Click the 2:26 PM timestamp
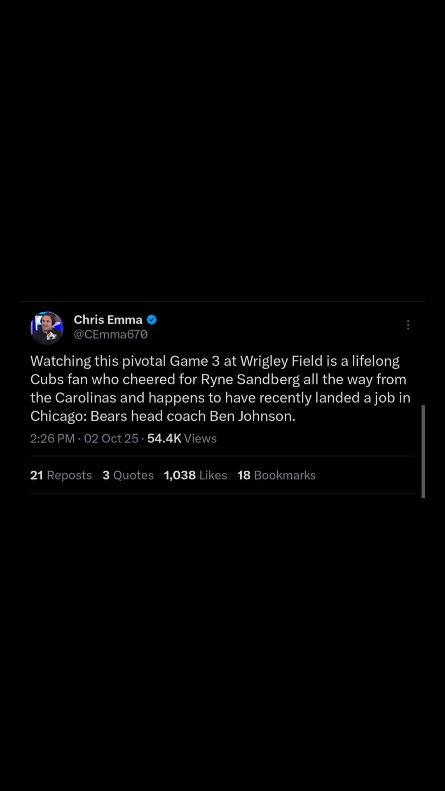 52,438
